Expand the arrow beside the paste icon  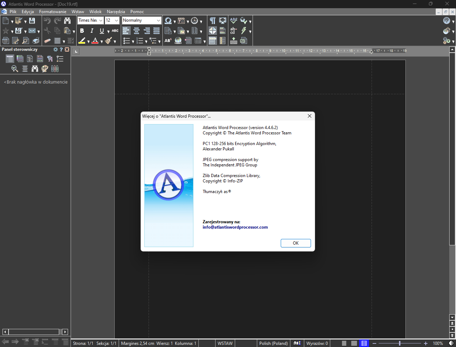tap(73, 32)
